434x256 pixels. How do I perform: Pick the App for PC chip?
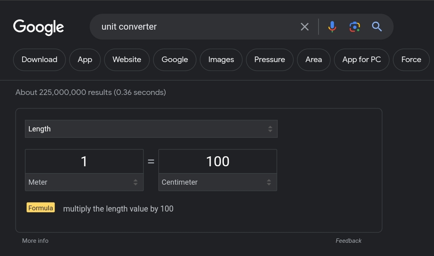coord(362,60)
